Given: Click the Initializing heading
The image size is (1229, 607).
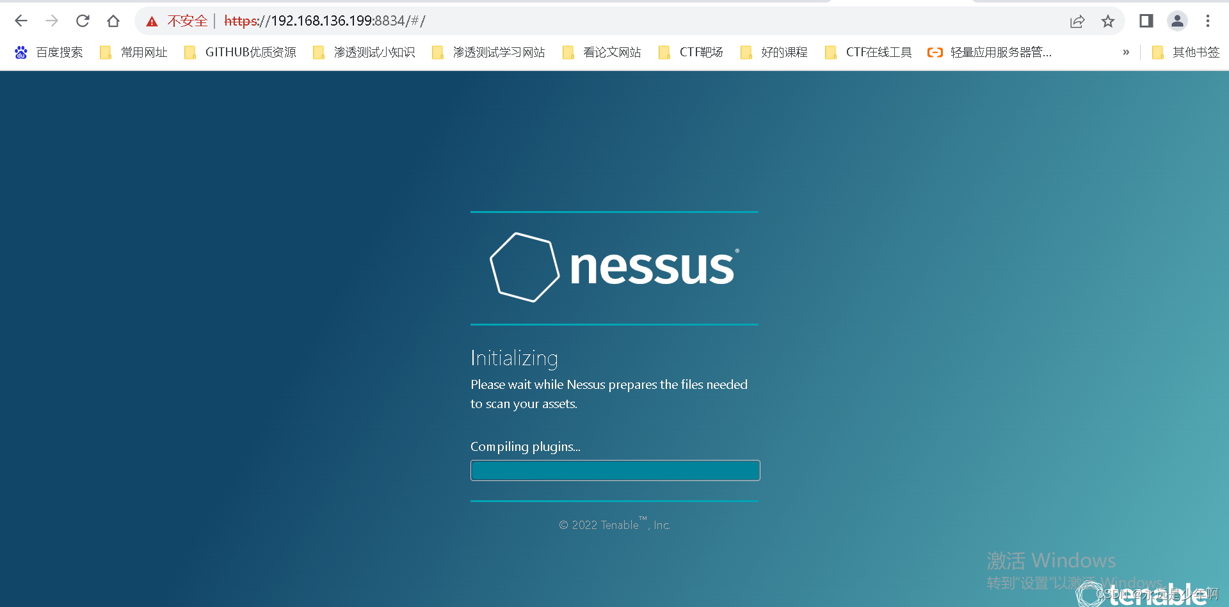Looking at the screenshot, I should (x=514, y=358).
